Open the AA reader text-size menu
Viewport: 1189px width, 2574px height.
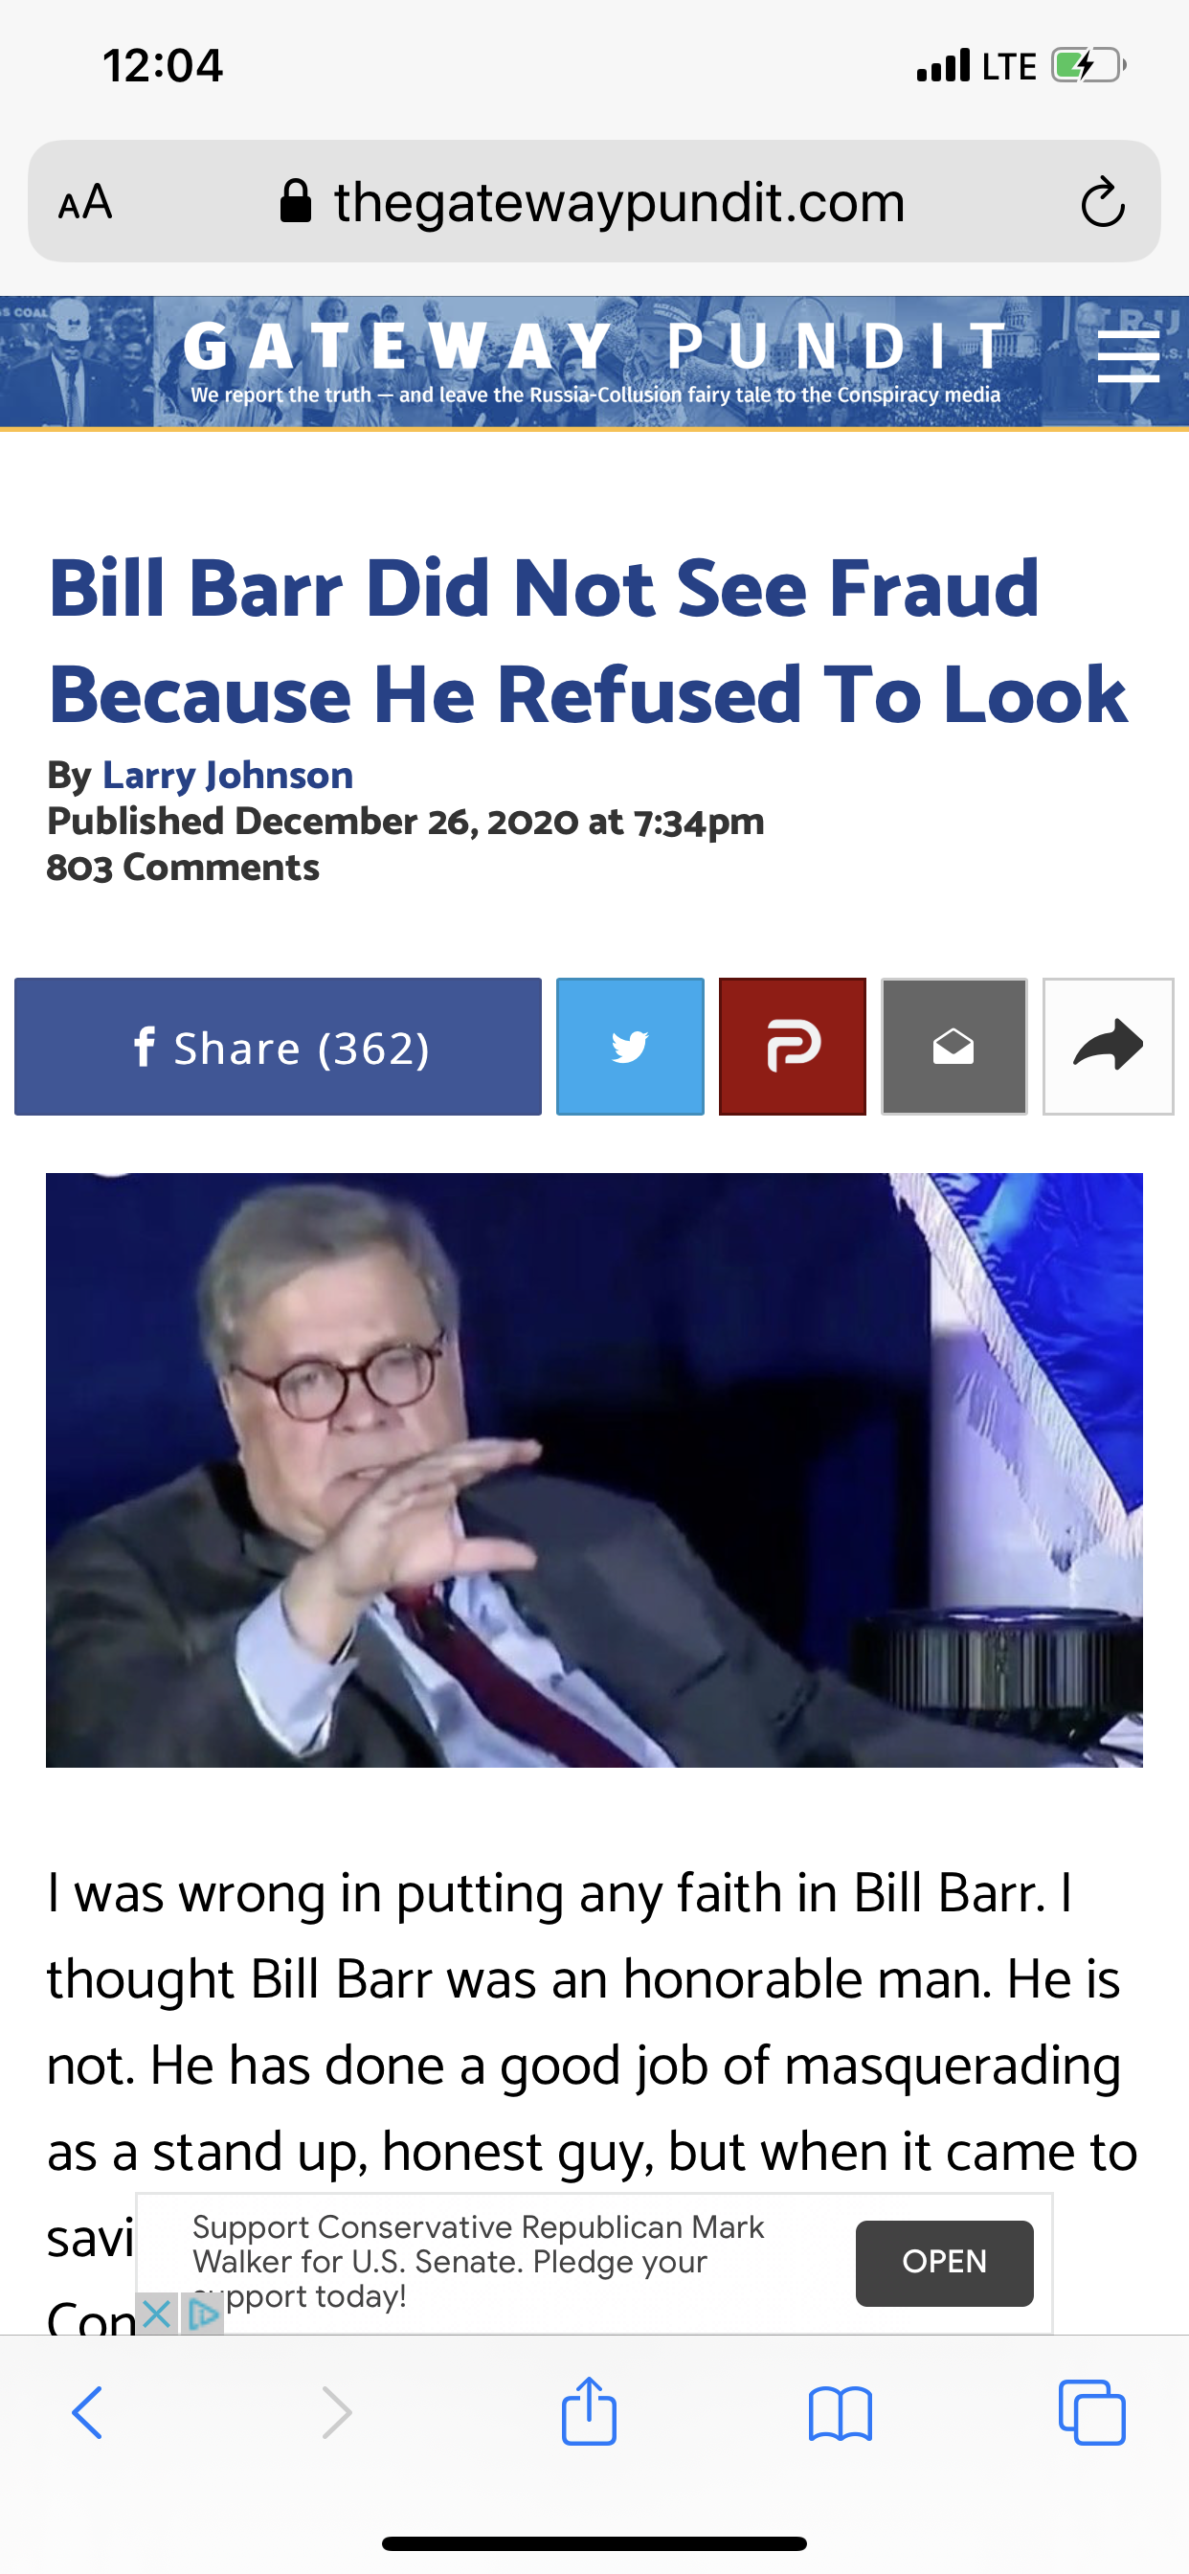click(85, 203)
